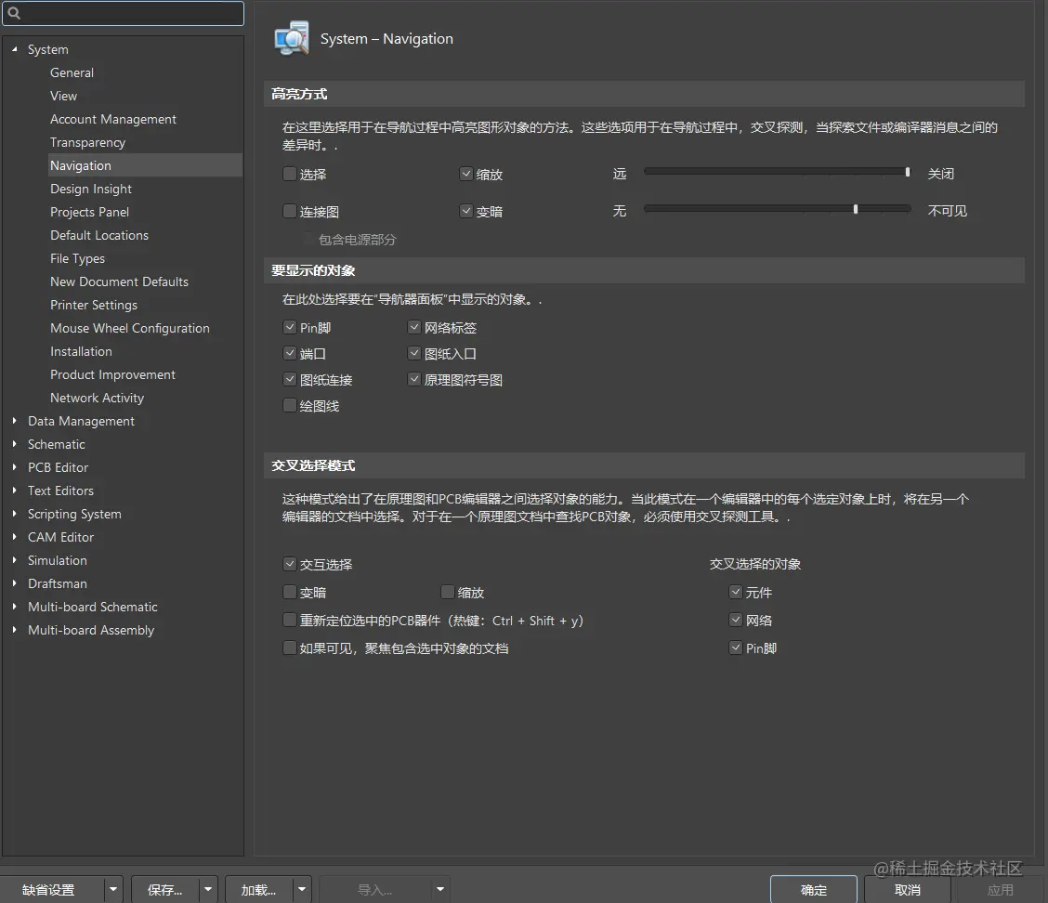Open Design Insight settings
The height and width of the screenshot is (903, 1048).
(91, 189)
